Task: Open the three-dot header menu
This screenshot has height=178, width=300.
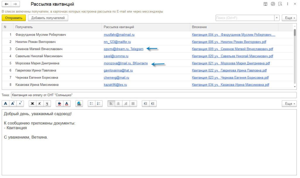Action: point(287,4)
